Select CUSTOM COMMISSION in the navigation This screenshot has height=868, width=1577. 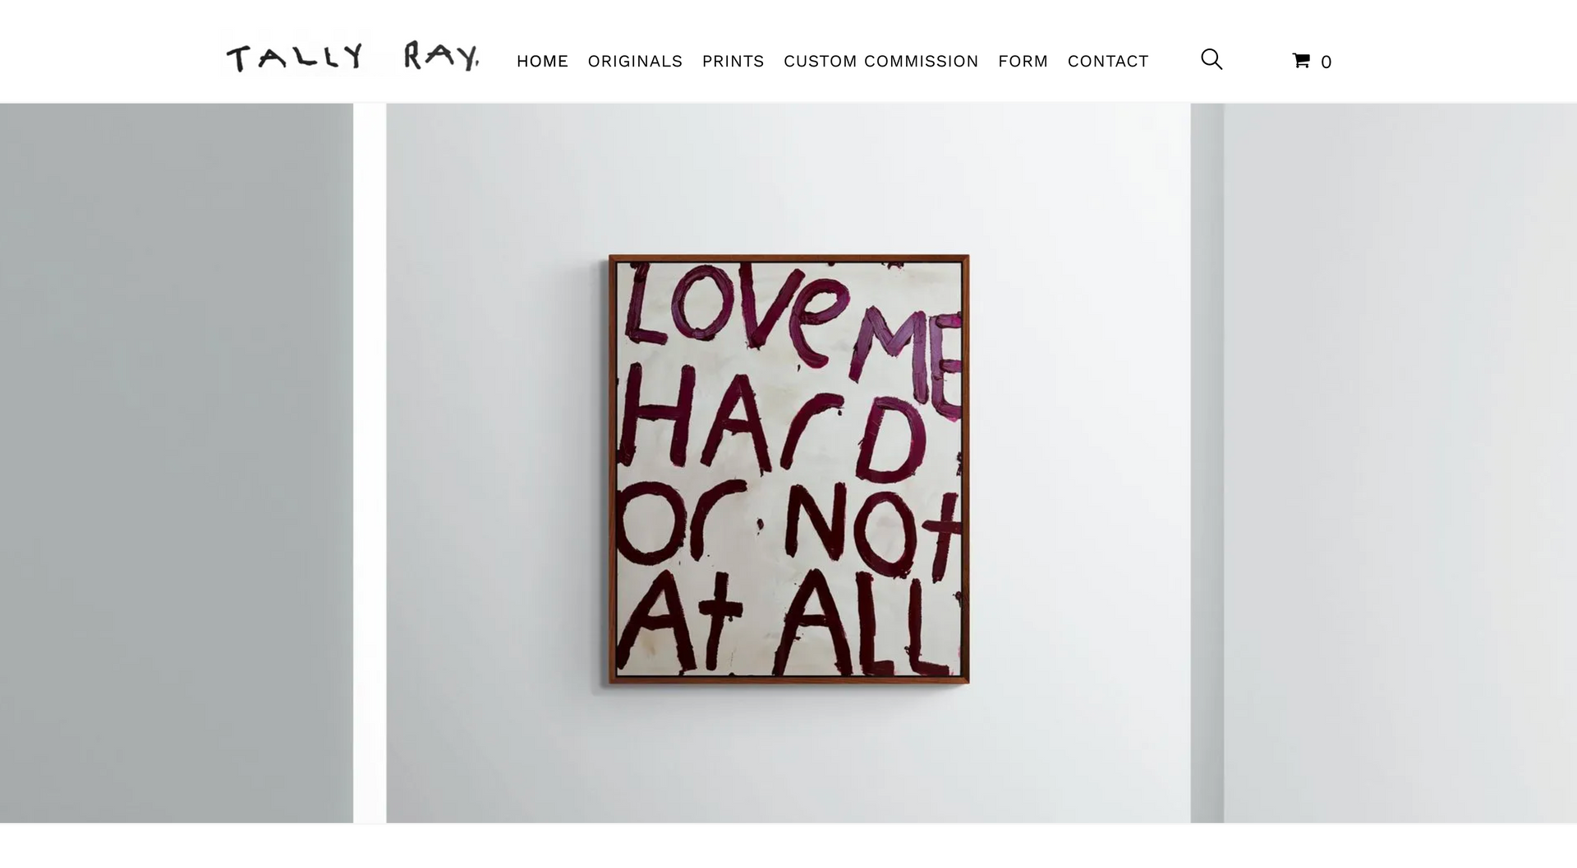(x=880, y=62)
